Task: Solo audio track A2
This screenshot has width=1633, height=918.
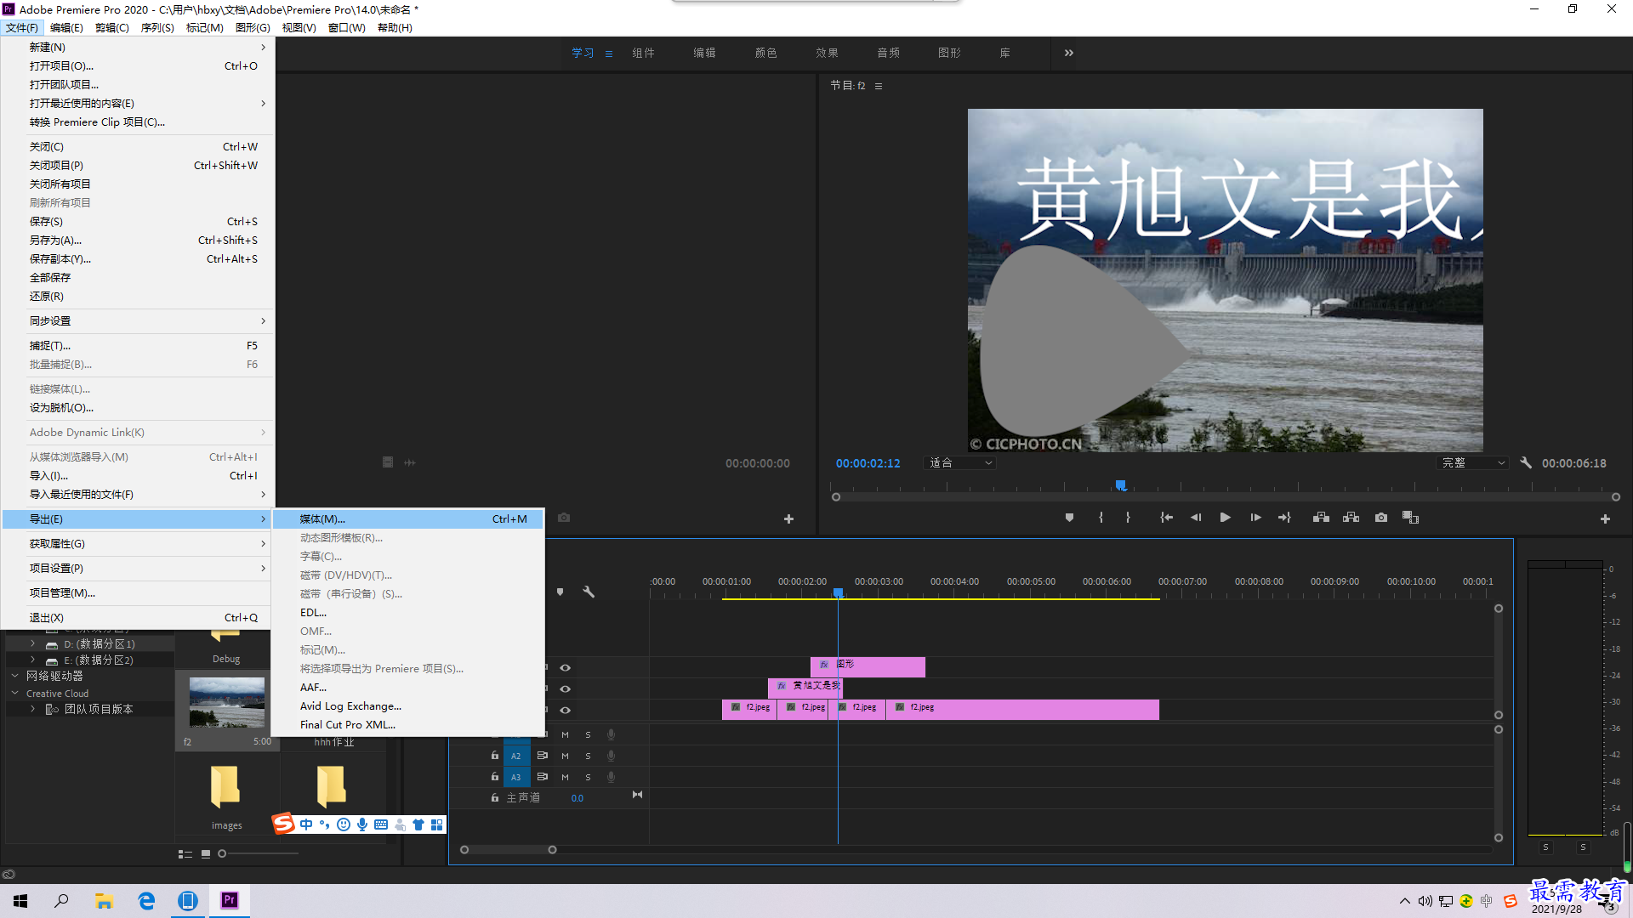Action: pyautogui.click(x=588, y=756)
